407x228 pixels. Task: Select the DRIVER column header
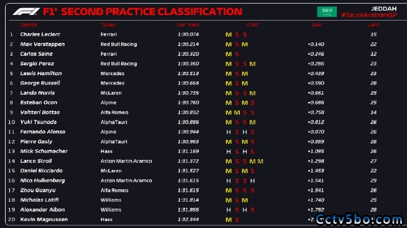click(x=29, y=25)
